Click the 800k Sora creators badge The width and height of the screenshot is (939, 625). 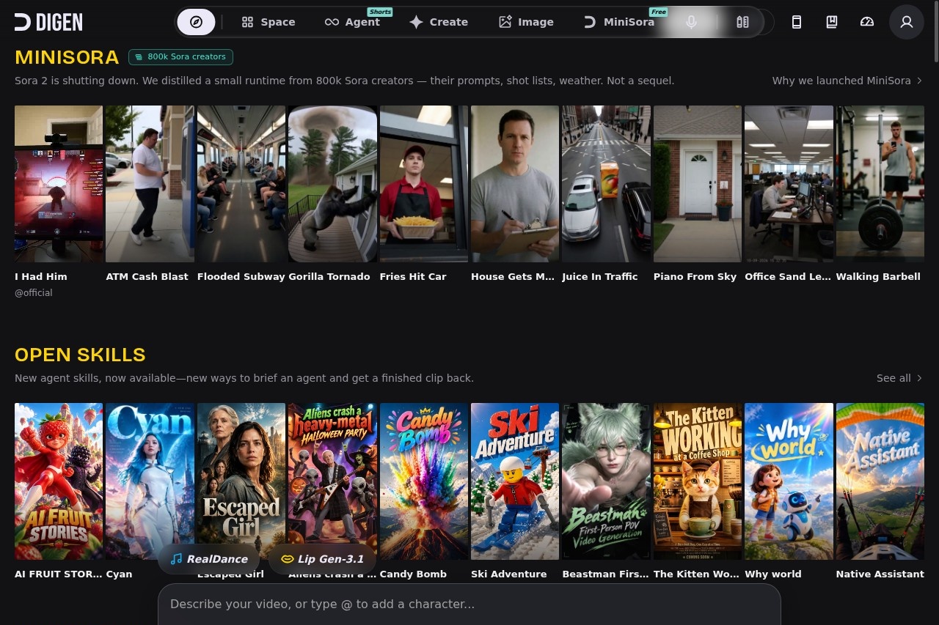pyautogui.click(x=180, y=56)
